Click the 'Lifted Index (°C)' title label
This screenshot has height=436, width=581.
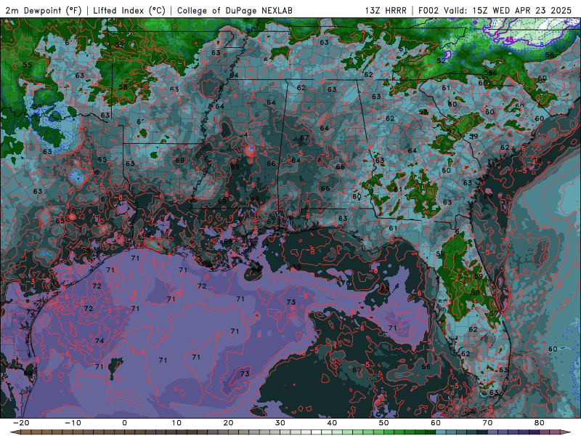pos(129,10)
